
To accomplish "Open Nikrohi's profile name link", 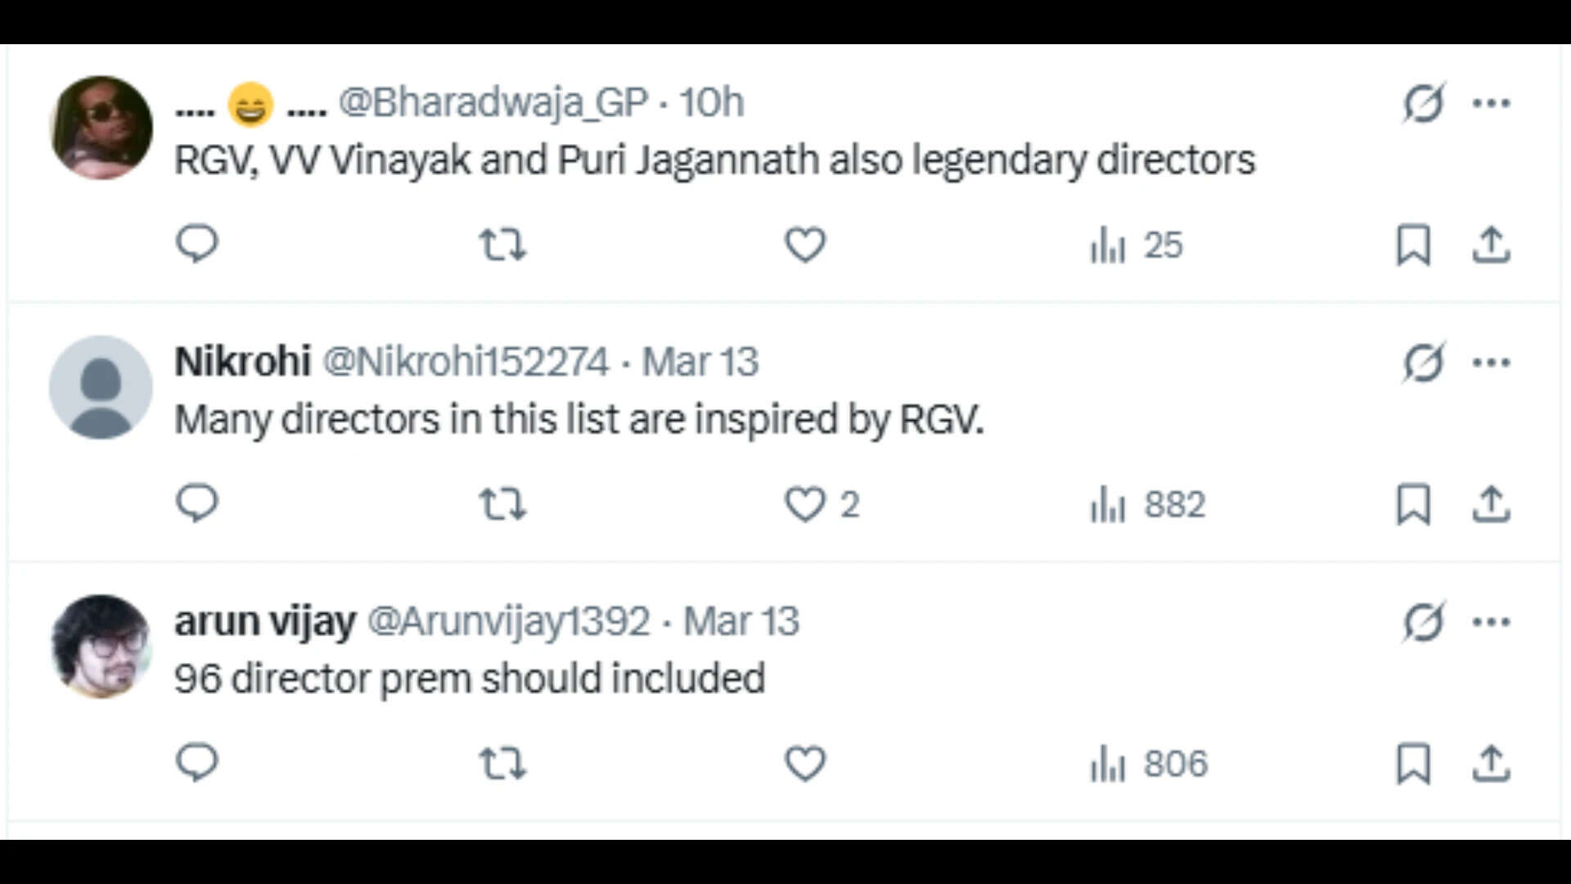I will [x=242, y=362].
